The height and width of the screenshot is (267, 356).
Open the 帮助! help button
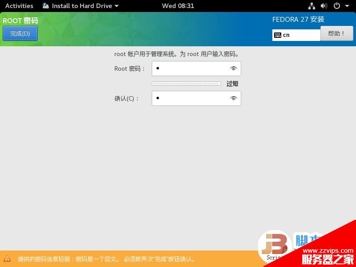337,33
